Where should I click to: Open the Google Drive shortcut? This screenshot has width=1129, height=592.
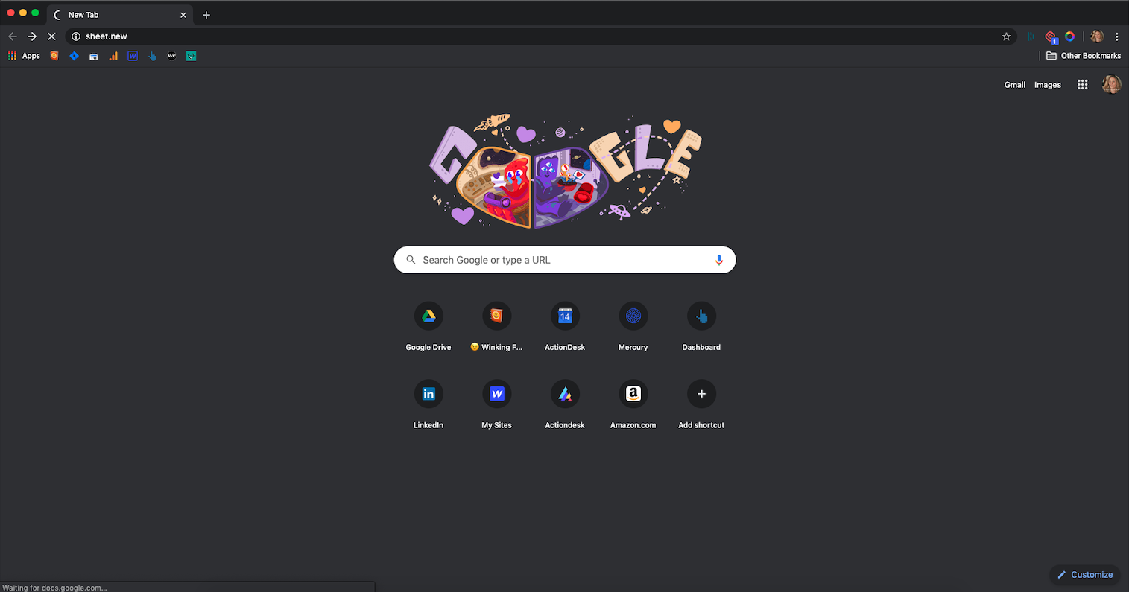click(428, 326)
